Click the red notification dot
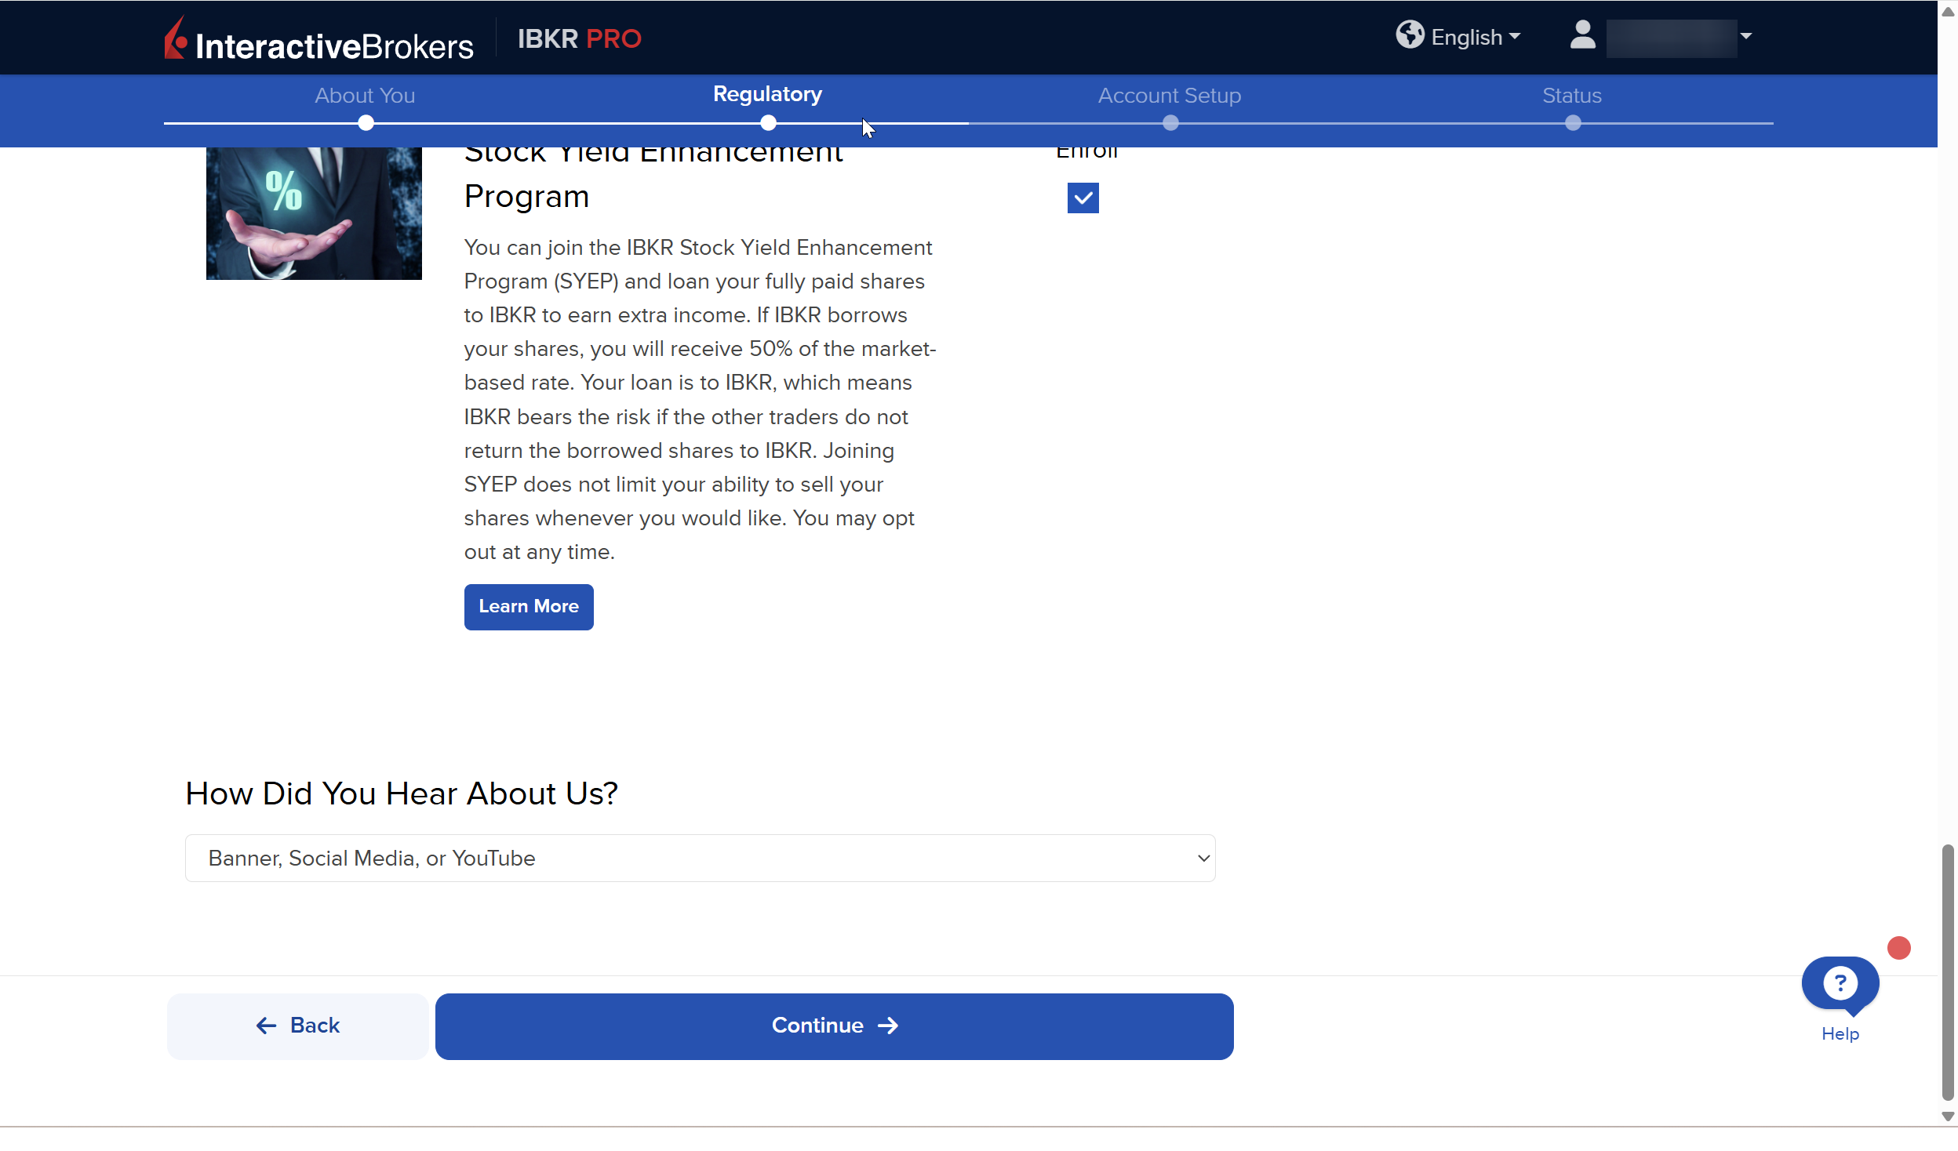 click(x=1898, y=948)
